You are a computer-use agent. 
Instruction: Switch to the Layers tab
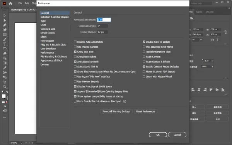199,12
